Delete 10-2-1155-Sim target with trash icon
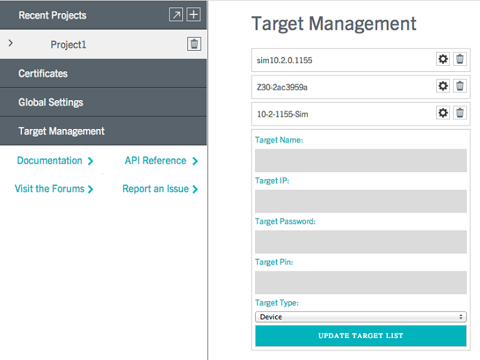 pyautogui.click(x=460, y=113)
